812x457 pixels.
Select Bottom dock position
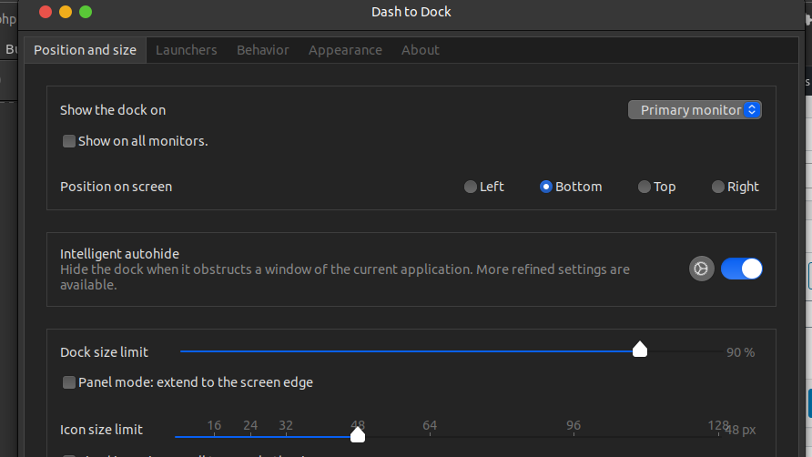click(x=546, y=187)
